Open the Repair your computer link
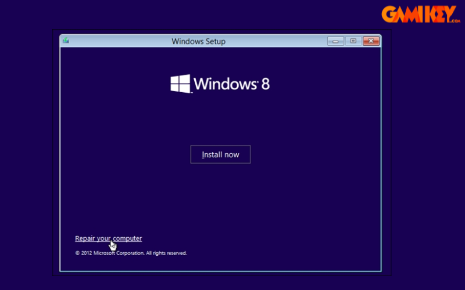 pos(109,238)
